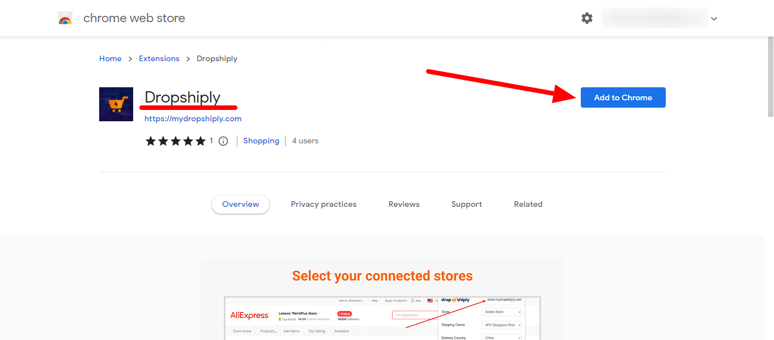Viewport: 774px width, 340px height.
Task: Go to Home in the breadcrumb
Action: coord(110,58)
